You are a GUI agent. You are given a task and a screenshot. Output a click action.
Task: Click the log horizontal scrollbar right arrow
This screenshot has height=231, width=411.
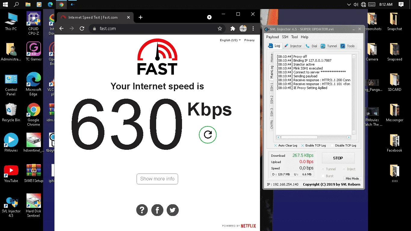tap(349, 137)
